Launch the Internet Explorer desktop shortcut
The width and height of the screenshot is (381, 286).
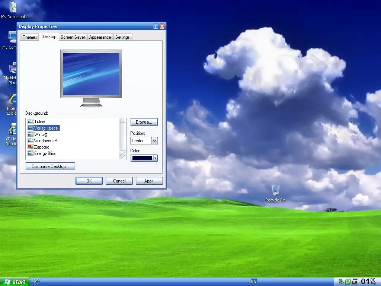12,104
